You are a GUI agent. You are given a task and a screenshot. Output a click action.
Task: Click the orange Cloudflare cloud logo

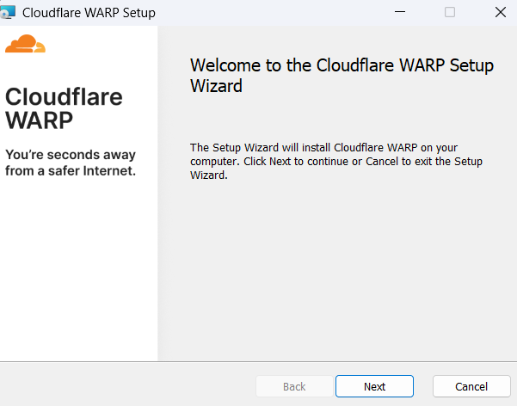pos(25,45)
